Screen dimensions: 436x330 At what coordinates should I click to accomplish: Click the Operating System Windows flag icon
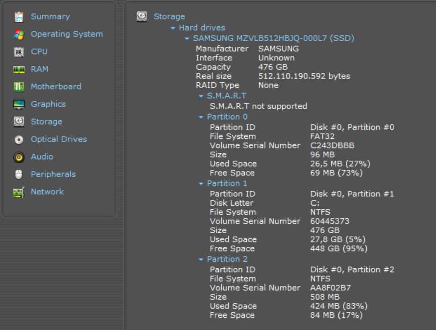19,35
